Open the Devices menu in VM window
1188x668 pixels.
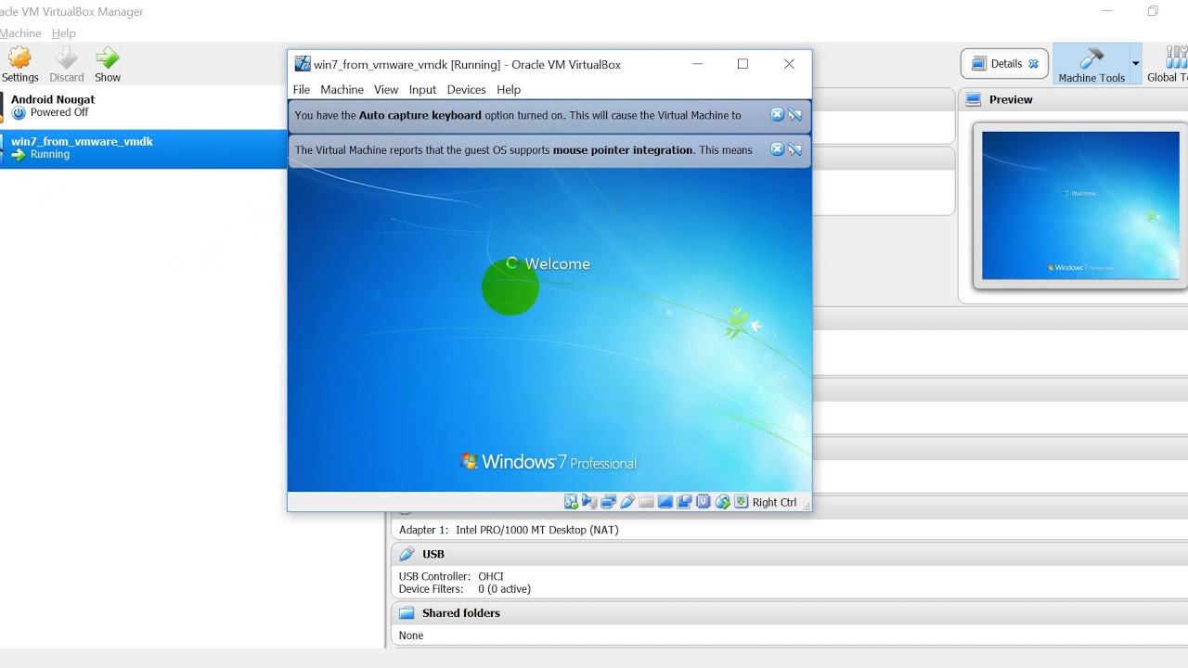pos(466,90)
